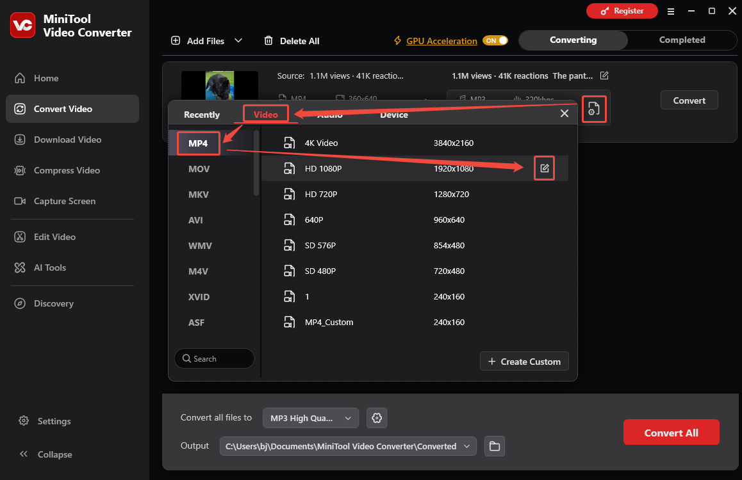742x480 pixels.
Task: Select preset named 1
Action: tap(415, 296)
